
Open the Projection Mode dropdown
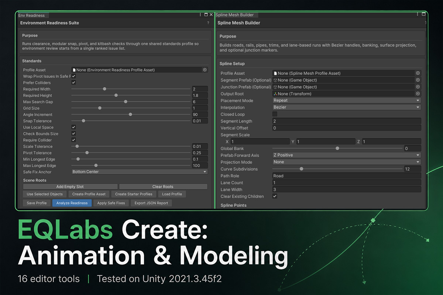347,162
